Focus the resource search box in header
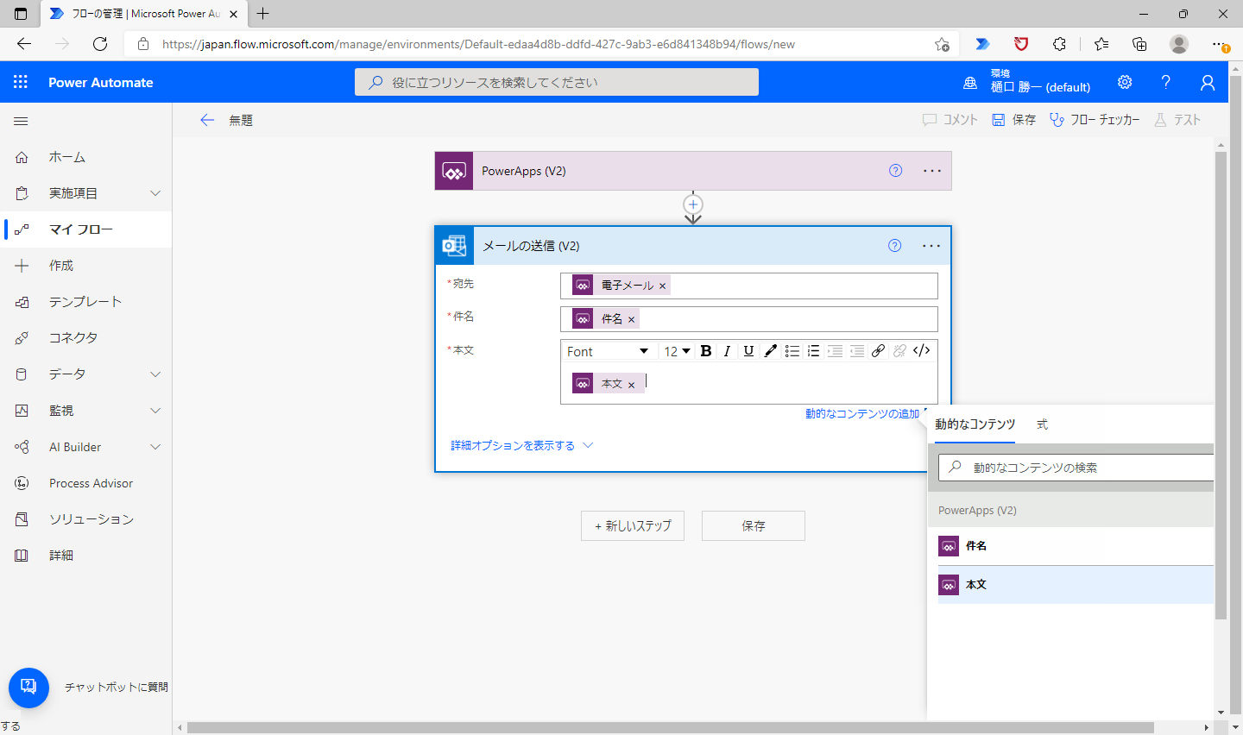This screenshot has width=1243, height=735. coord(557,82)
